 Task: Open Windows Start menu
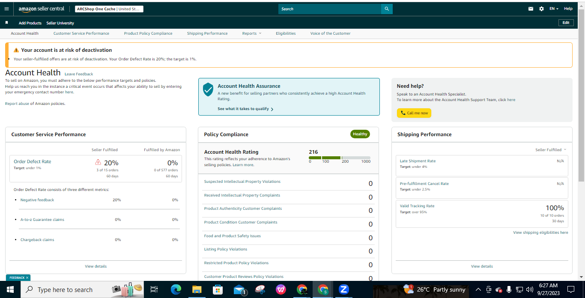point(10,289)
